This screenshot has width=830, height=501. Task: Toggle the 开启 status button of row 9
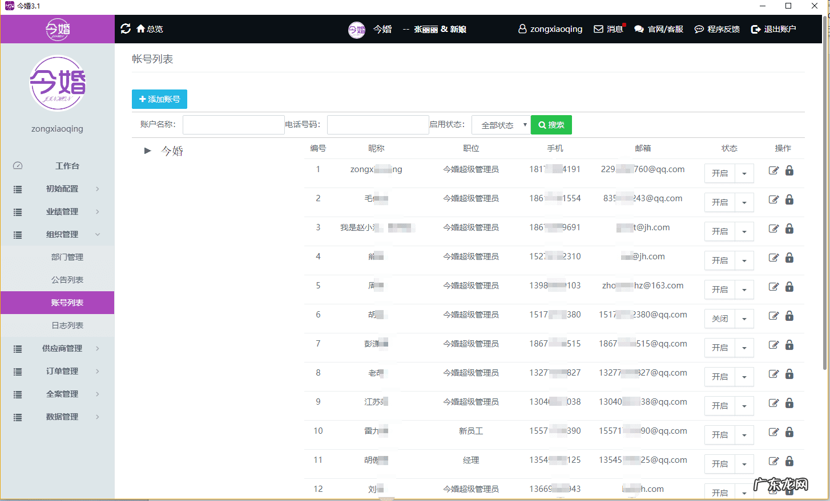pyautogui.click(x=720, y=406)
